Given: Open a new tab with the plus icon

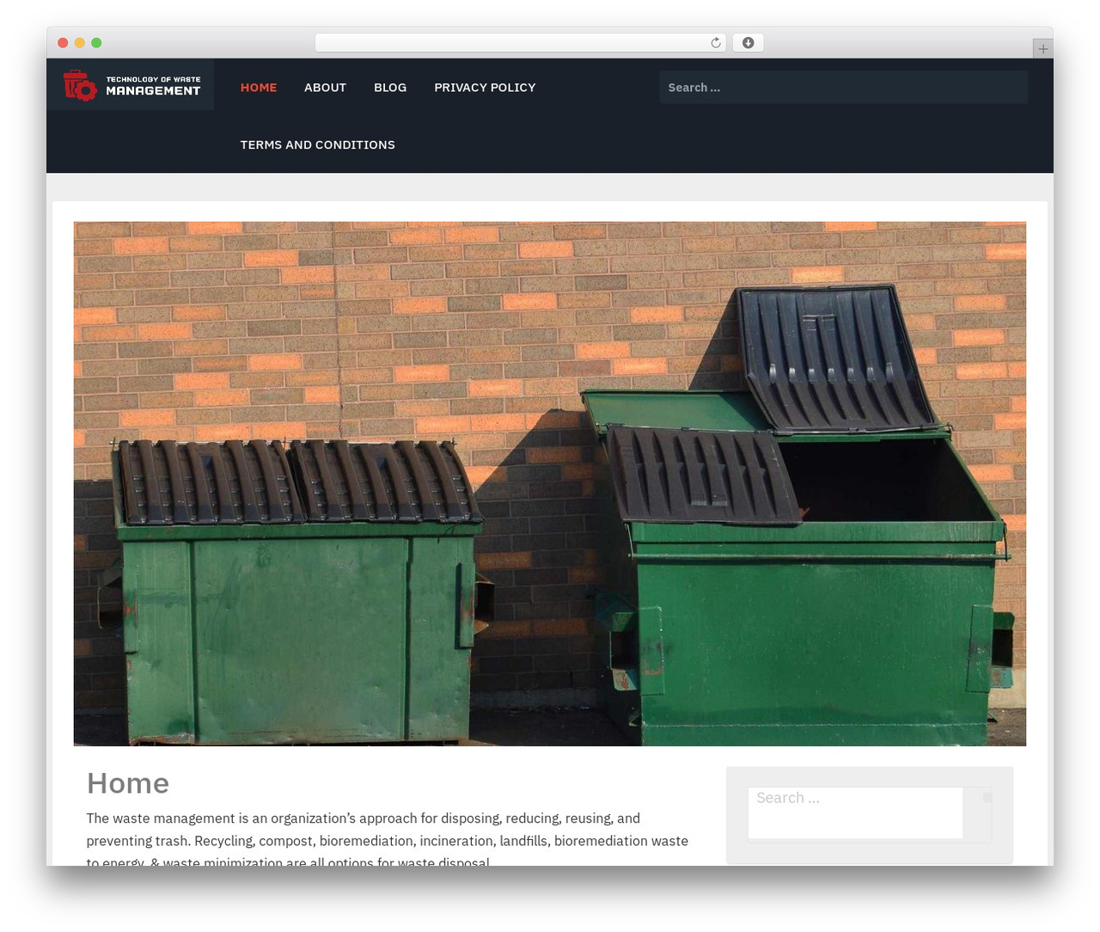Looking at the screenshot, I should click(x=1042, y=49).
